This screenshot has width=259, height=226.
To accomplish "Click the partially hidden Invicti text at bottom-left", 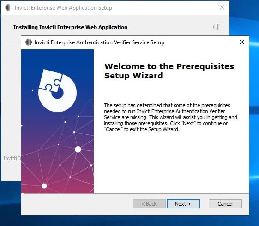I will (x=12, y=158).
